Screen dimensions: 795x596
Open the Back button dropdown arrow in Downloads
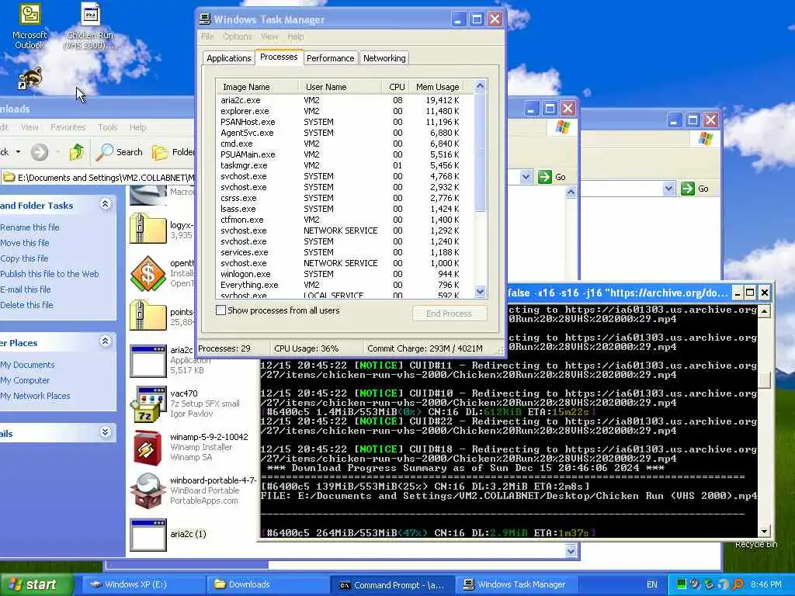pos(19,151)
